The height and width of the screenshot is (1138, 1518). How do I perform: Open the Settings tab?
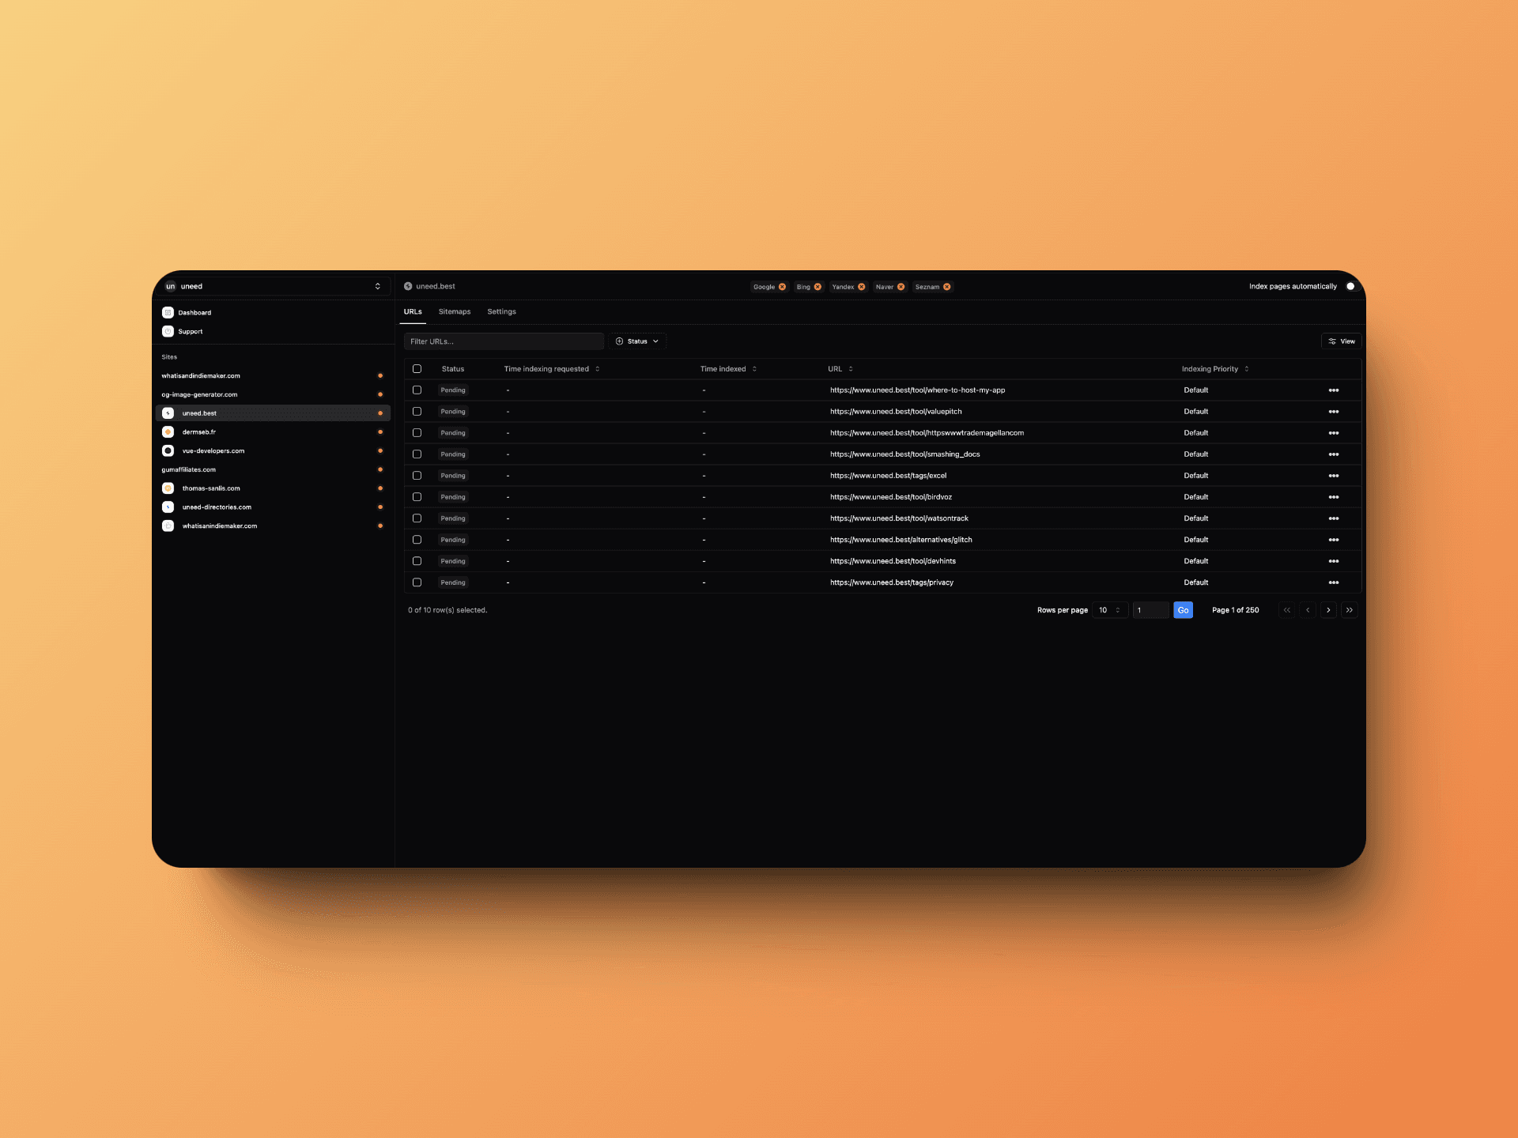[501, 311]
